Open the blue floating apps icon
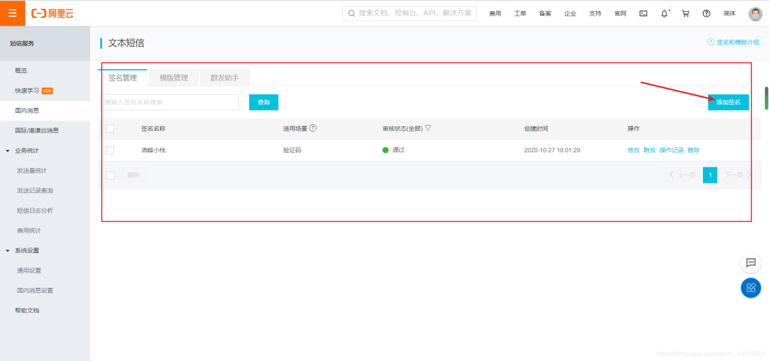769x361 pixels. pos(751,288)
